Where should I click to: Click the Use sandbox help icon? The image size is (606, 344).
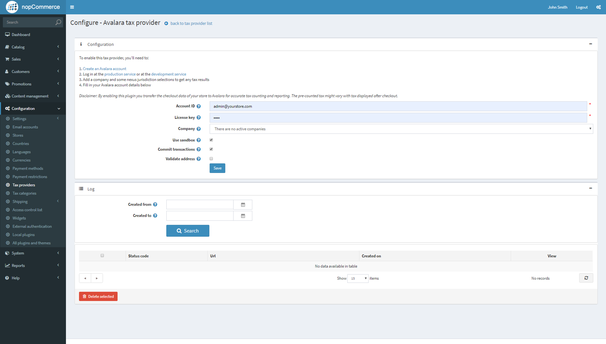coord(198,140)
